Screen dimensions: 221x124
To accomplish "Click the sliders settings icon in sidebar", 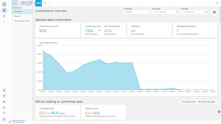I will coord(4,107).
